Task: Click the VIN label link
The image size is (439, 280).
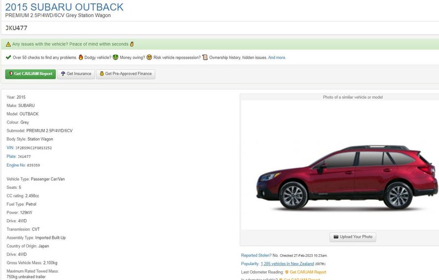Action: tap(10, 148)
